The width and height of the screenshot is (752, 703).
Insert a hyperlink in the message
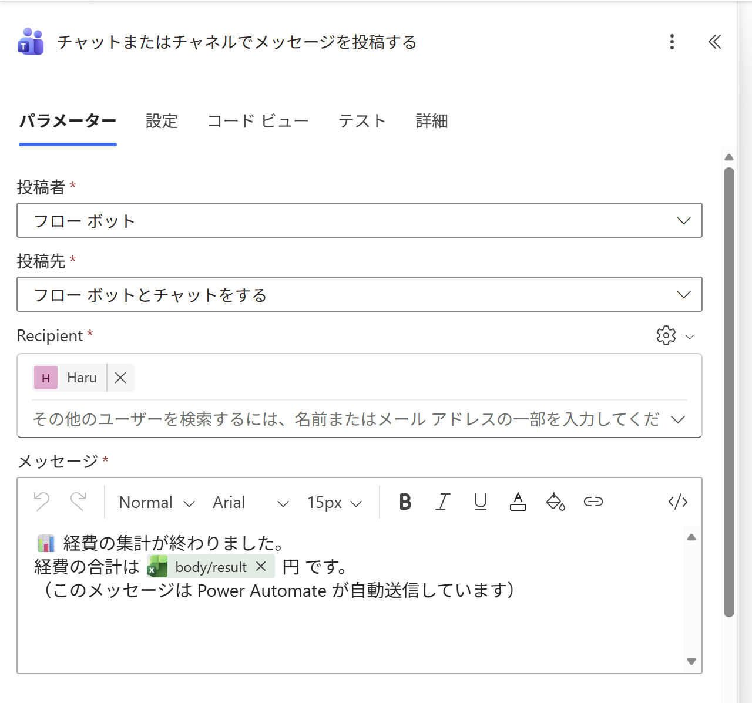click(593, 502)
